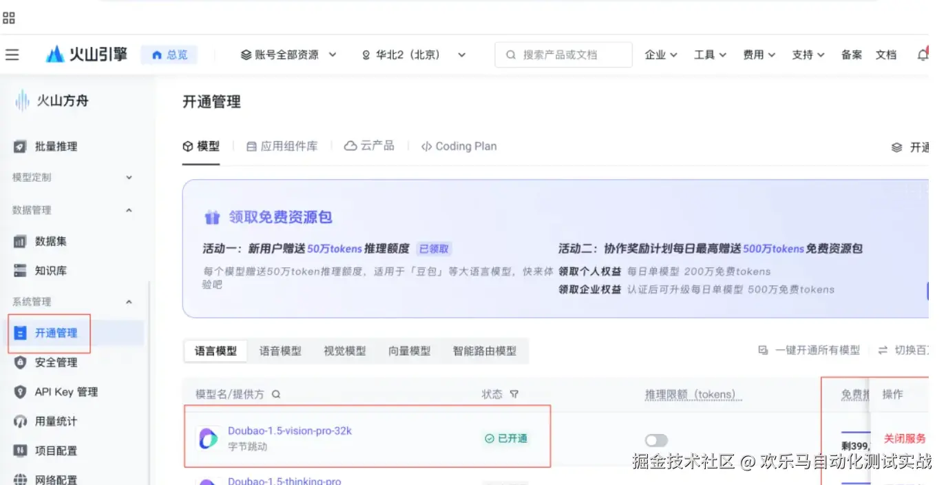Open the apps grid icon at top left
The width and height of the screenshot is (946, 485).
pyautogui.click(x=9, y=18)
